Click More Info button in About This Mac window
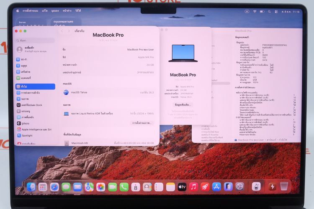The height and width of the screenshot is (209, 314). [x=183, y=104]
